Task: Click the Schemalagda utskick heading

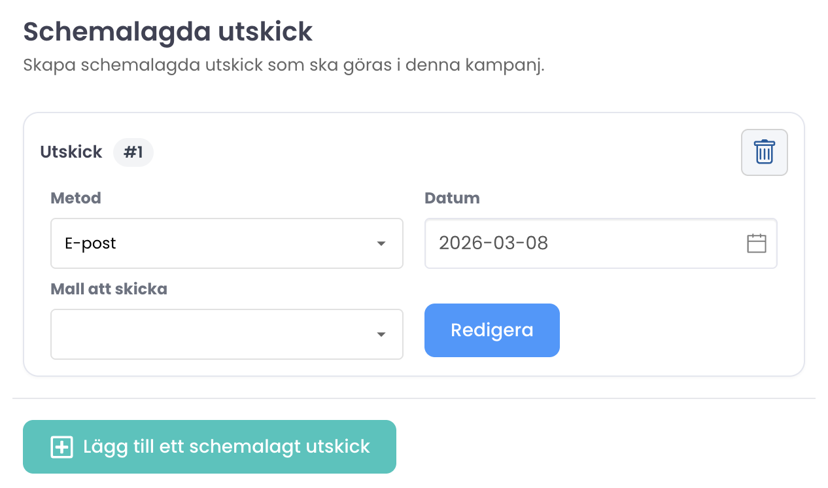Action: click(167, 31)
